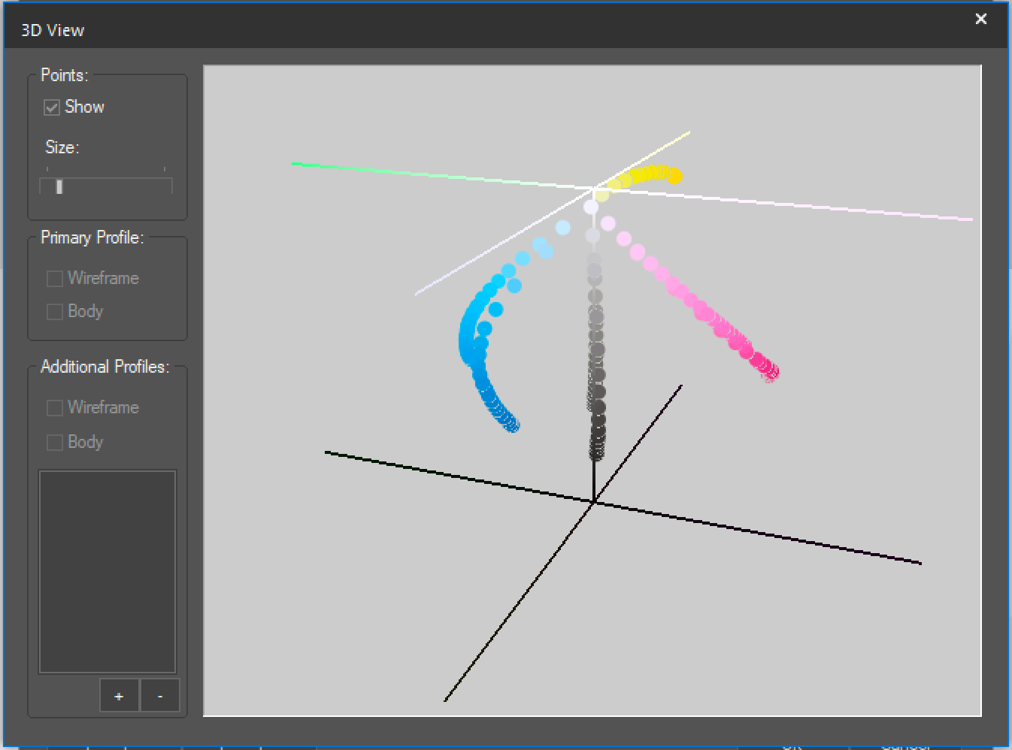The image size is (1012, 750).
Task: Enable Additional Profiles Wireframe checkbox
Action: 54,408
